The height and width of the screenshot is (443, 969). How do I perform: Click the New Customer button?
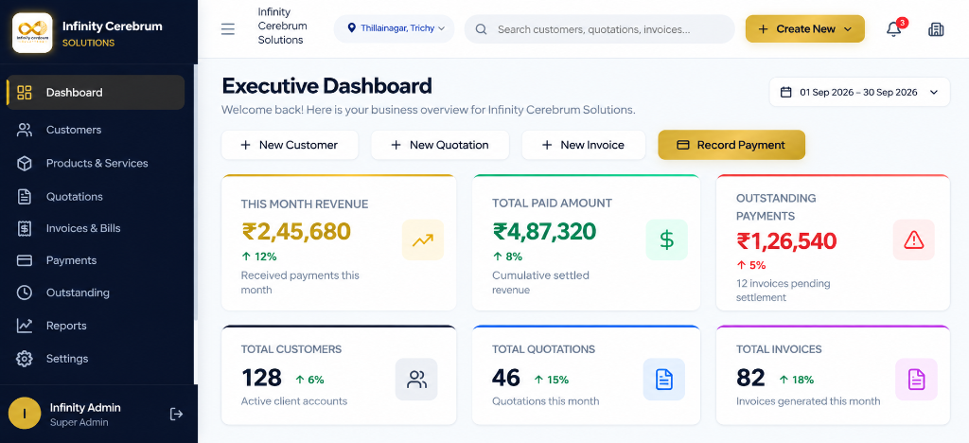pos(290,145)
